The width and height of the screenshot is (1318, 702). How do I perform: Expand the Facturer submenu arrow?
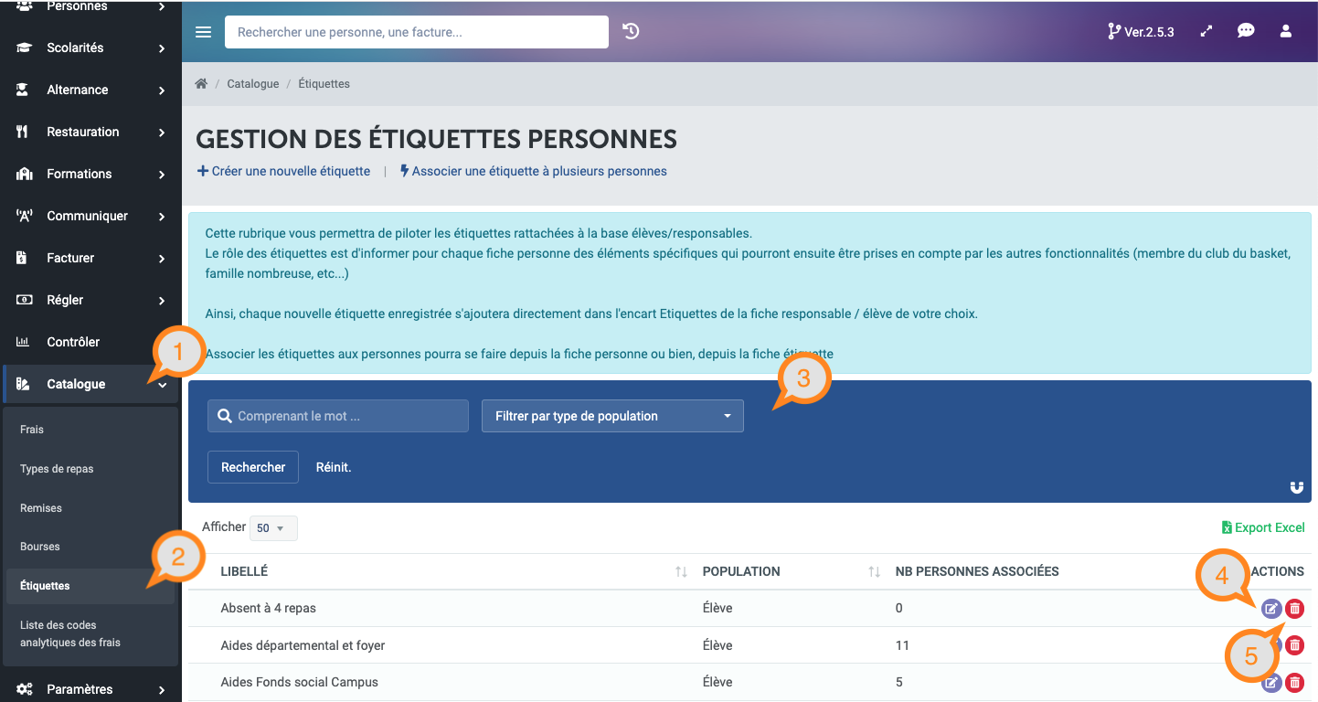pos(162,259)
